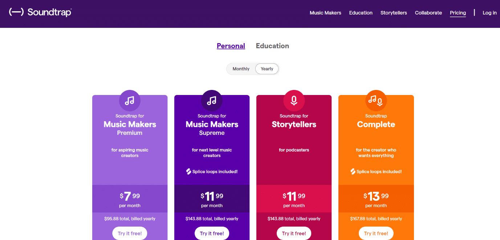
Task: Click "for the creator who wants everything" text
Action: click(376, 153)
